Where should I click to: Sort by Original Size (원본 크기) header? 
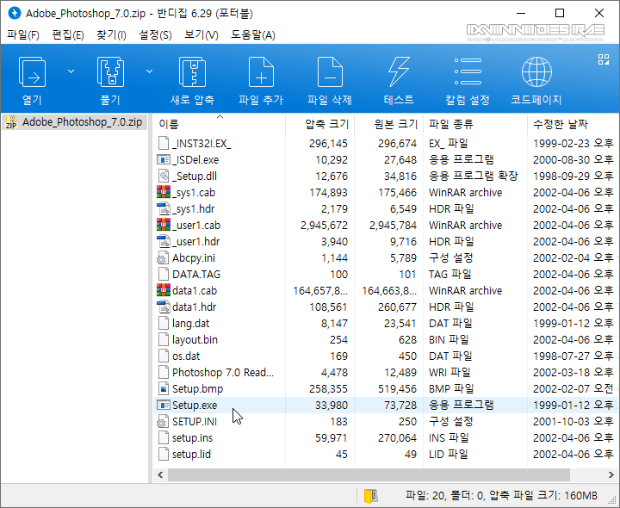(x=388, y=125)
